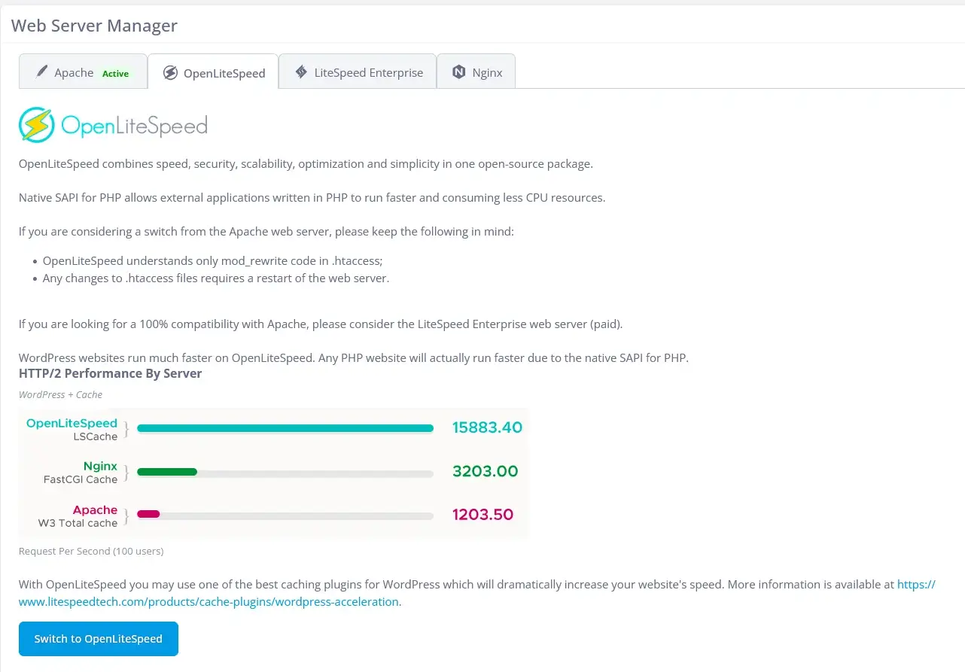Click the 15883.40 benchmark value

[x=487, y=427]
